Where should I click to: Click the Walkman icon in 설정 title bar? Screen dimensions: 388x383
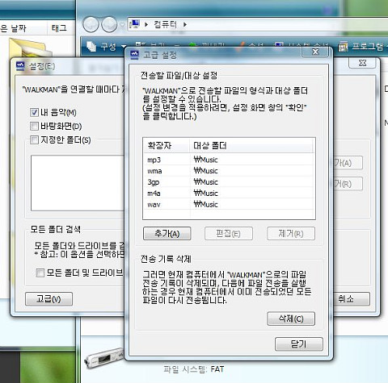click(20, 66)
